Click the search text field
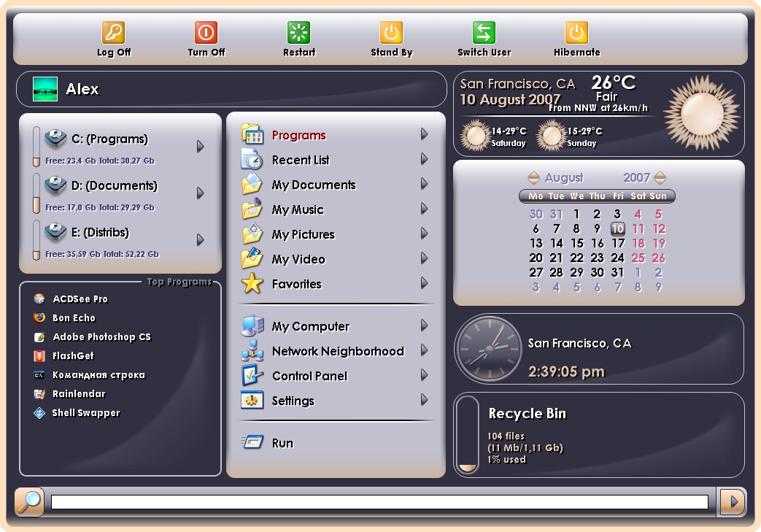 coord(379,502)
